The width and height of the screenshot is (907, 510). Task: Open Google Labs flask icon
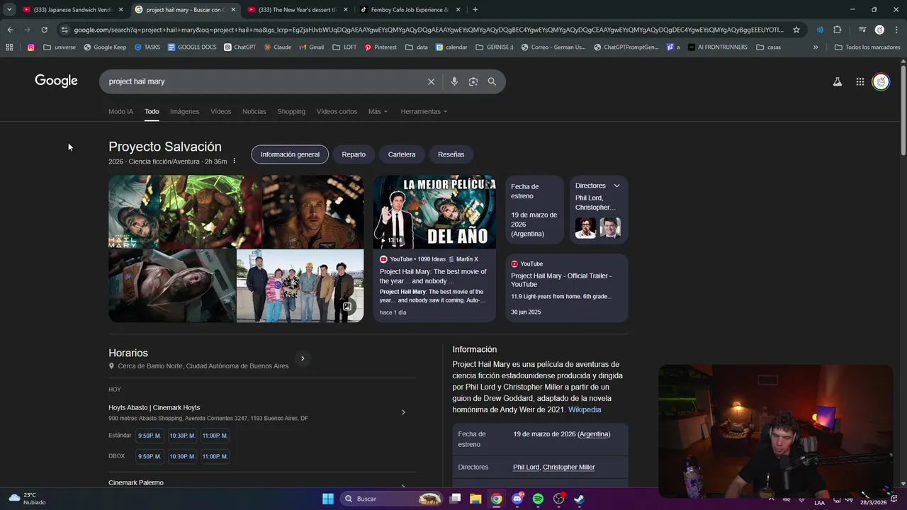click(x=838, y=81)
